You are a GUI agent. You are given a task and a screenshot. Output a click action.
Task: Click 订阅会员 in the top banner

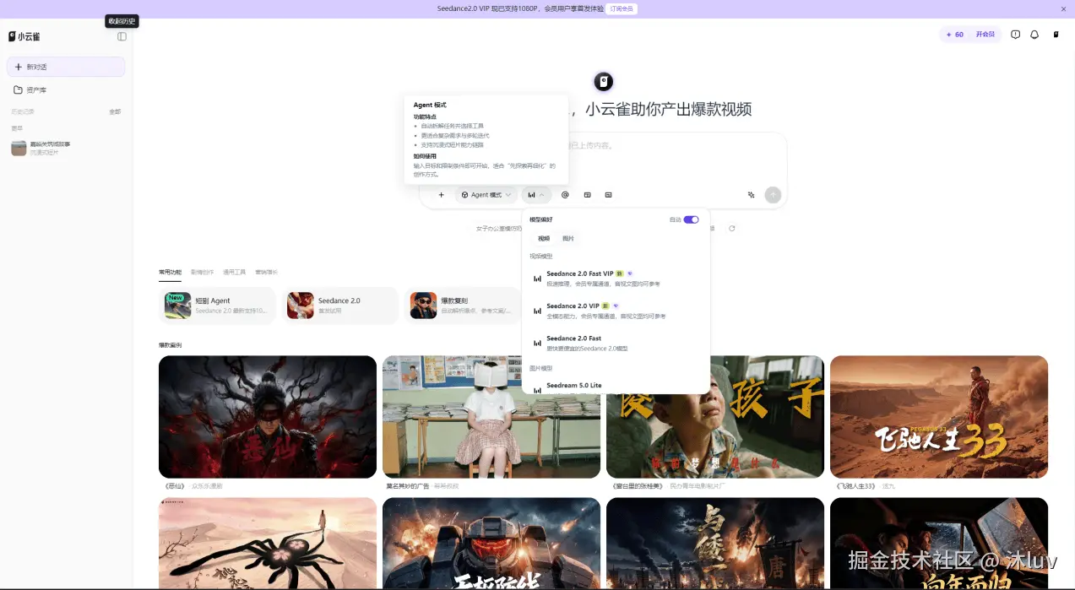pyautogui.click(x=622, y=8)
